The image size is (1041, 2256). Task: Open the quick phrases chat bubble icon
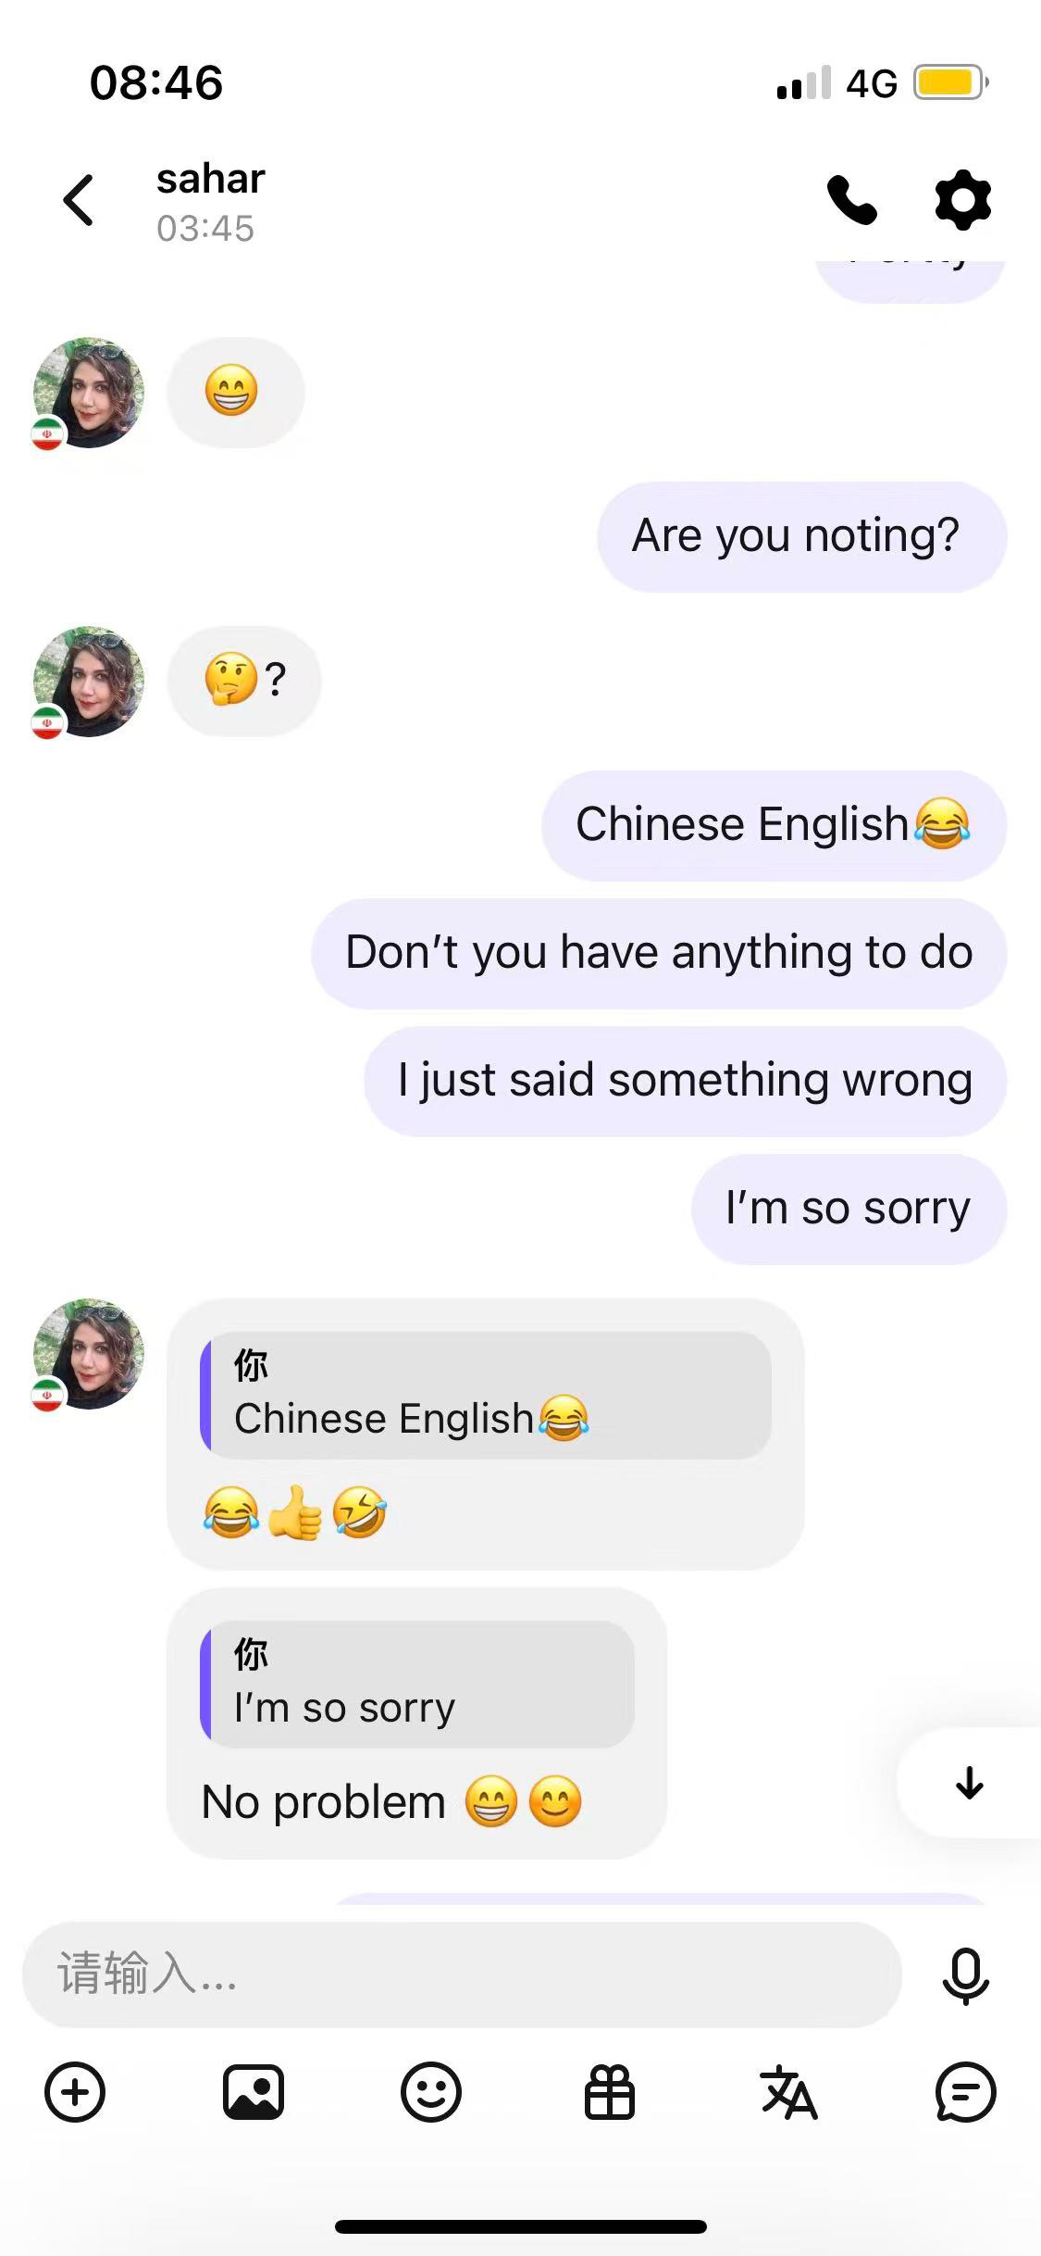(965, 2092)
